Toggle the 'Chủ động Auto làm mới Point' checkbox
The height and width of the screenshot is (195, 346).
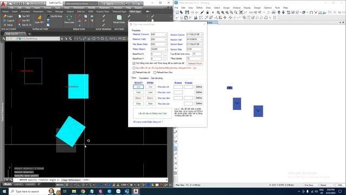(x=134, y=63)
